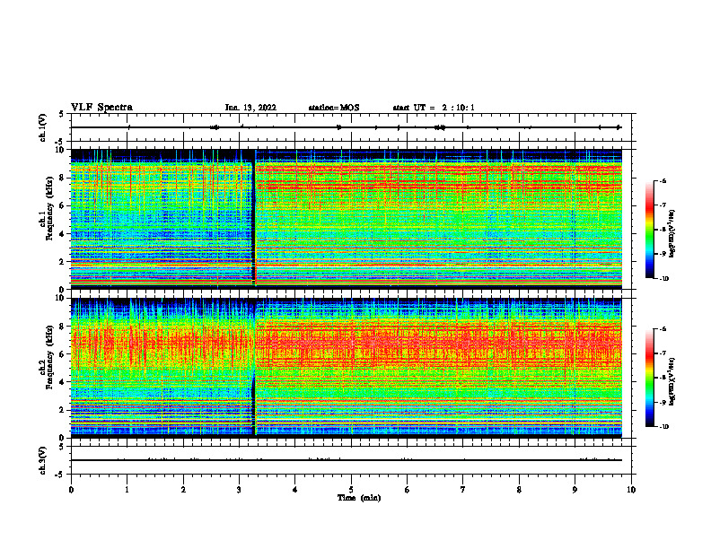The width and height of the screenshot is (711, 549).
Task: Click the "5" tick on ch.1(V) axis
Action: point(63,114)
